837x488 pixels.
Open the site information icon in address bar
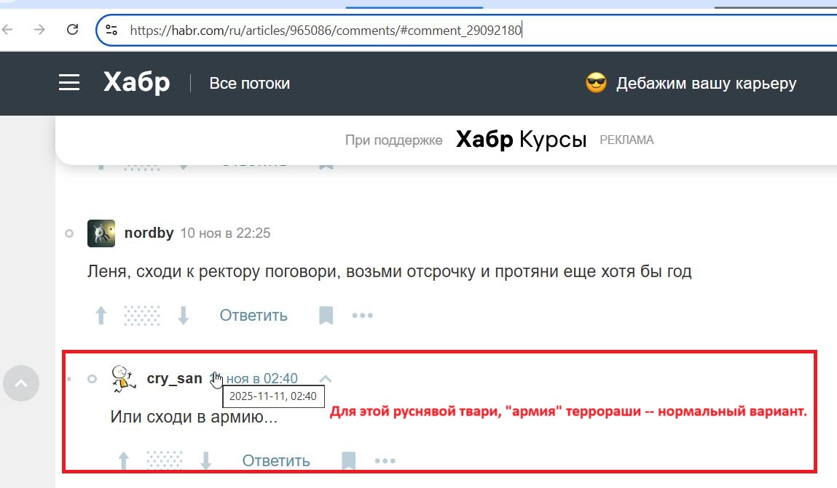click(x=111, y=30)
